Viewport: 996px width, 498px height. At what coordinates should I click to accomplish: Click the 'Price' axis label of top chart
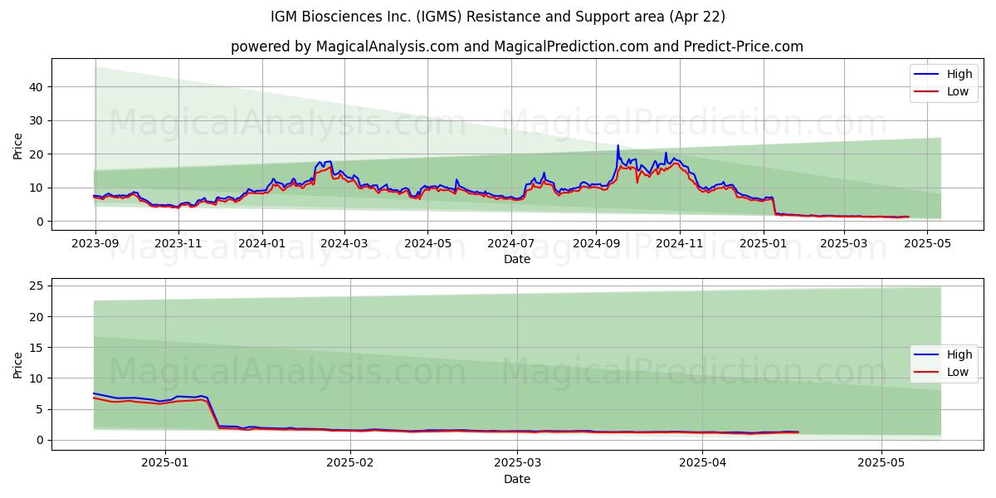pyautogui.click(x=18, y=145)
